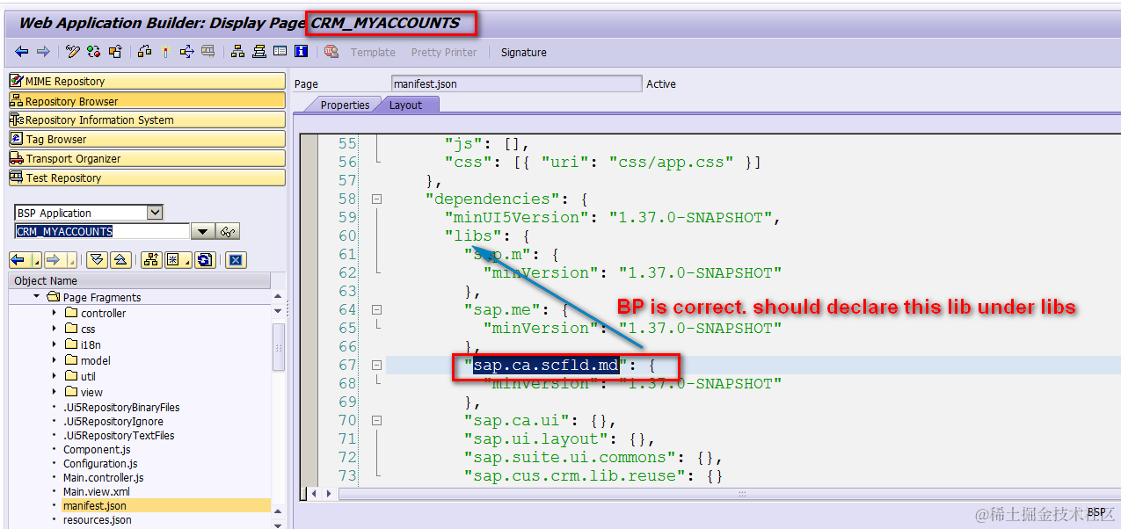Image resolution: width=1121 pixels, height=529 pixels.
Task: Open the Other Object icon
Action: point(114,52)
